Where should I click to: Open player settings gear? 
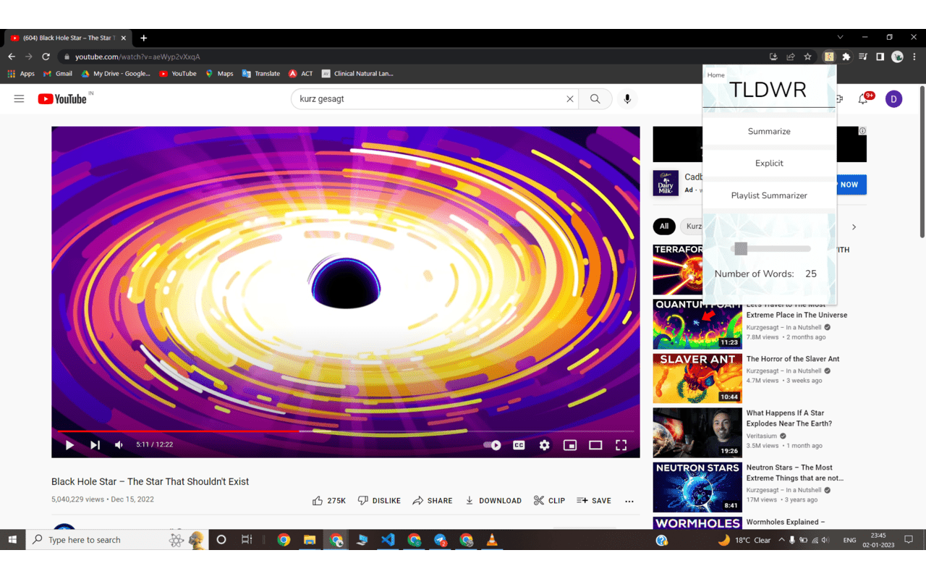pyautogui.click(x=544, y=445)
